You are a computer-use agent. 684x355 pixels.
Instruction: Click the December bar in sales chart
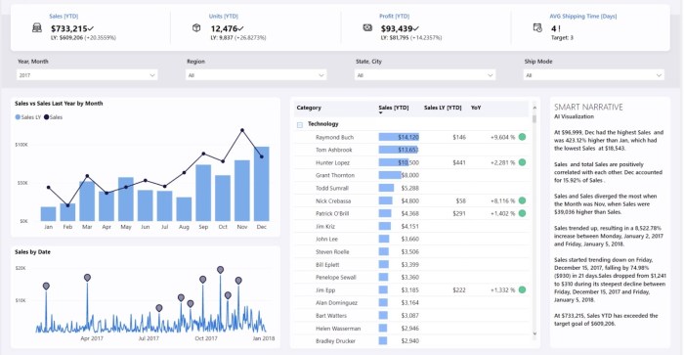[261, 184]
